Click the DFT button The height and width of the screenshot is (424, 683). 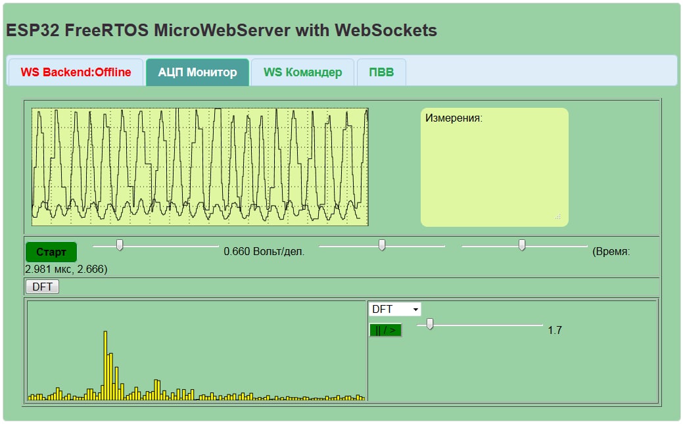click(x=42, y=287)
